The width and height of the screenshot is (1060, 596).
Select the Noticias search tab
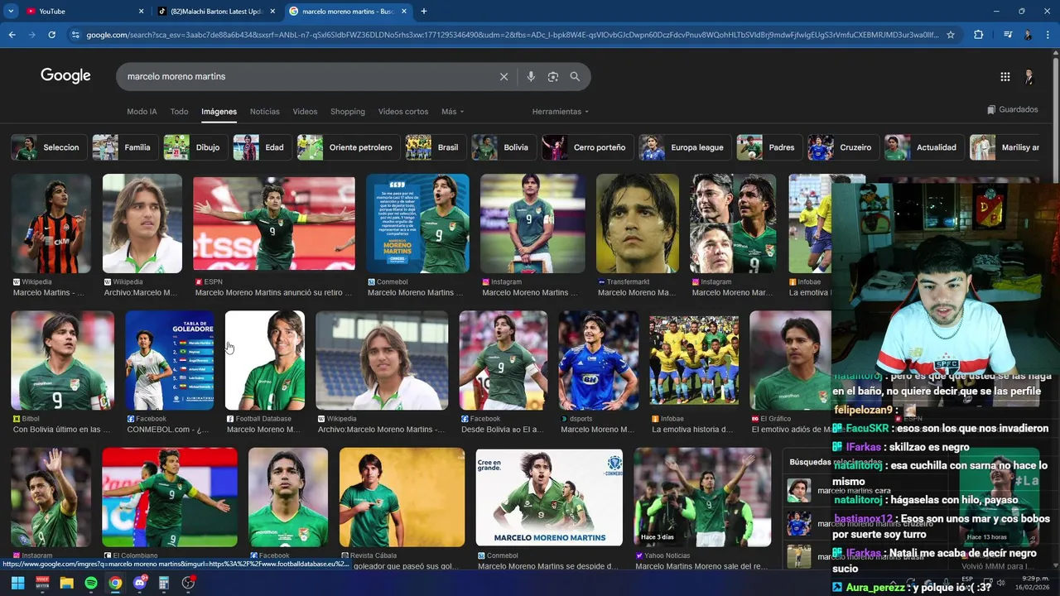point(265,112)
